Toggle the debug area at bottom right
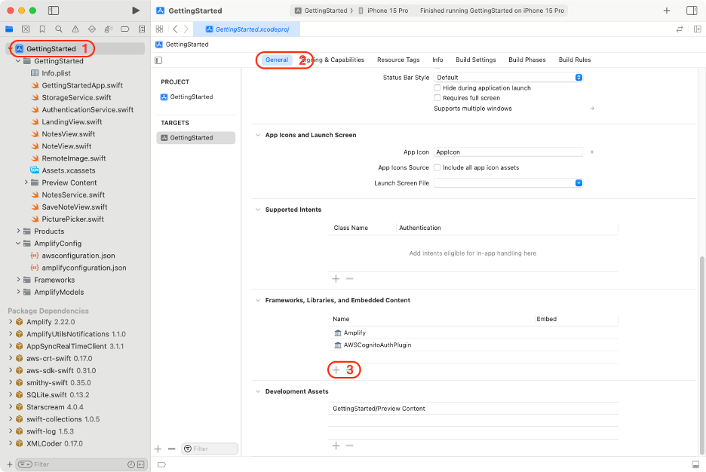Screen dimensions: 706x472 (695, 464)
